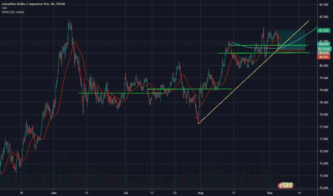Click the 80.000 price axis value
Viewport: 333px width, 196px height.
(x=324, y=66)
